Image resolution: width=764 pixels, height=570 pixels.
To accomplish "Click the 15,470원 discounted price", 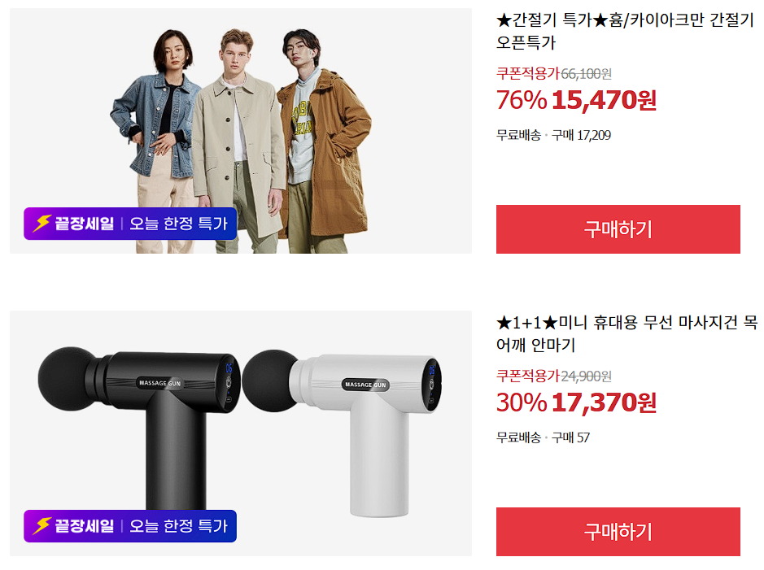I will pyautogui.click(x=605, y=100).
